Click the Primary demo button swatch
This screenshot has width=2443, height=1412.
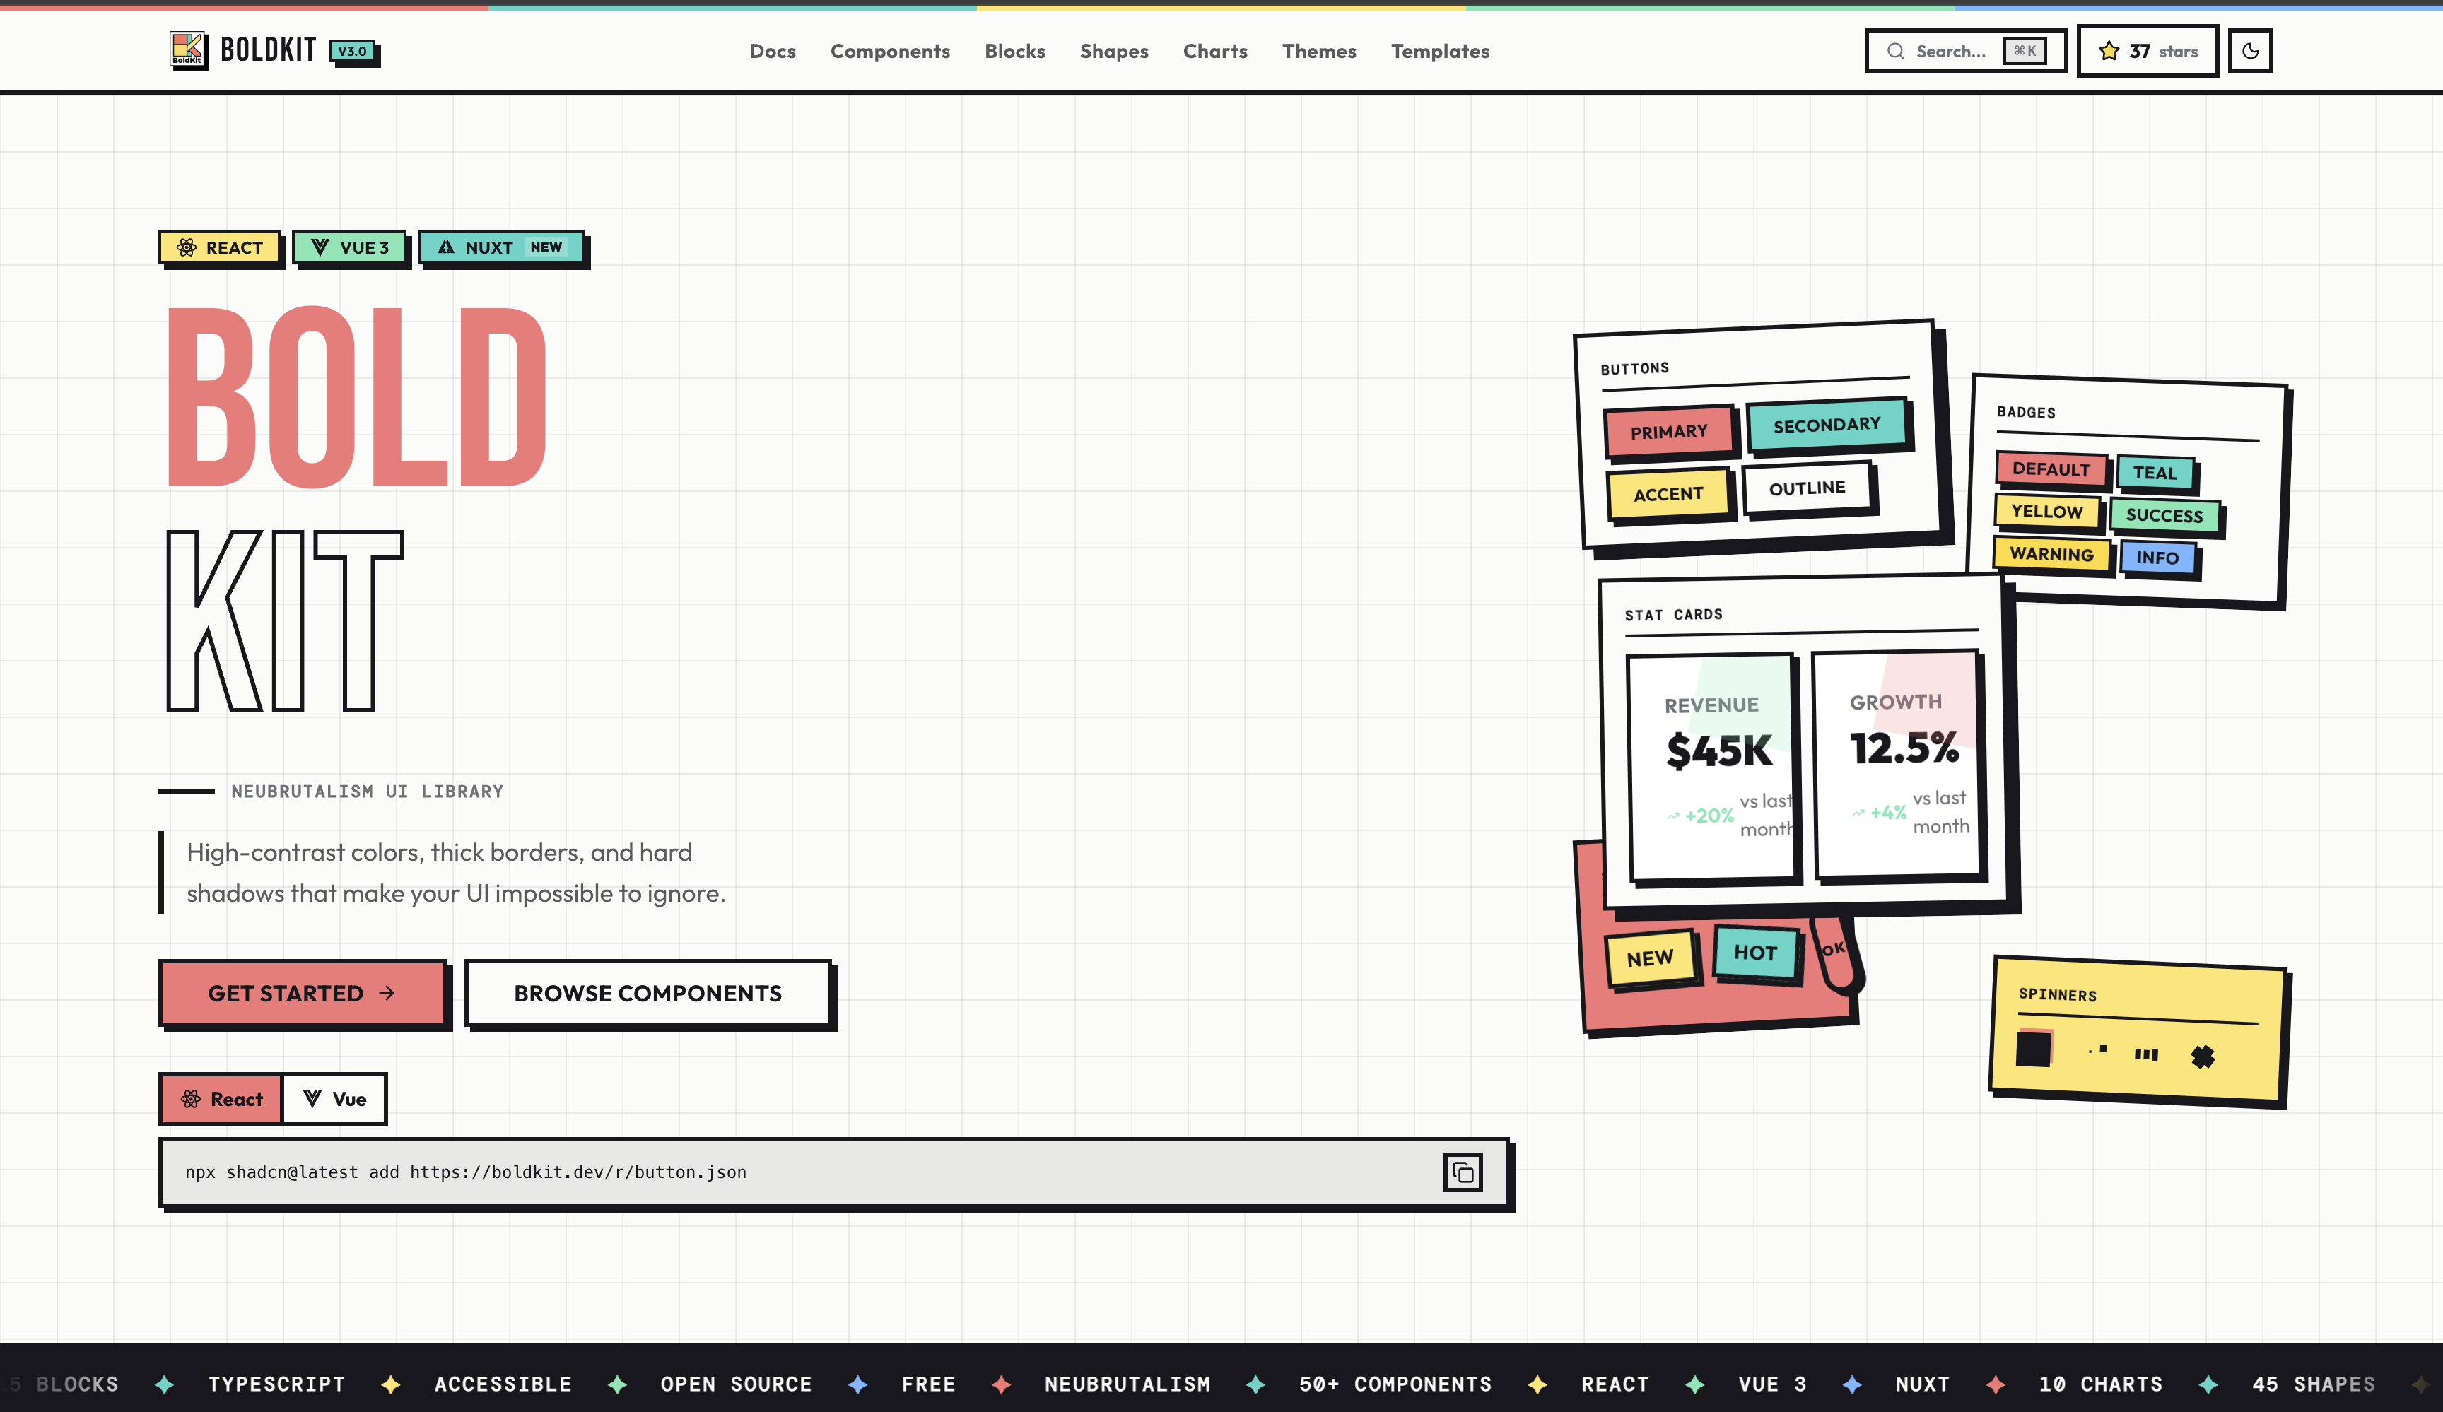pyautogui.click(x=1668, y=431)
